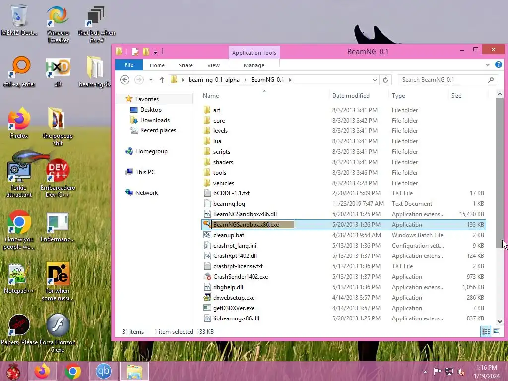Open the Home ribbon tab
Viewport: 508px width, 381px height.
(157, 65)
